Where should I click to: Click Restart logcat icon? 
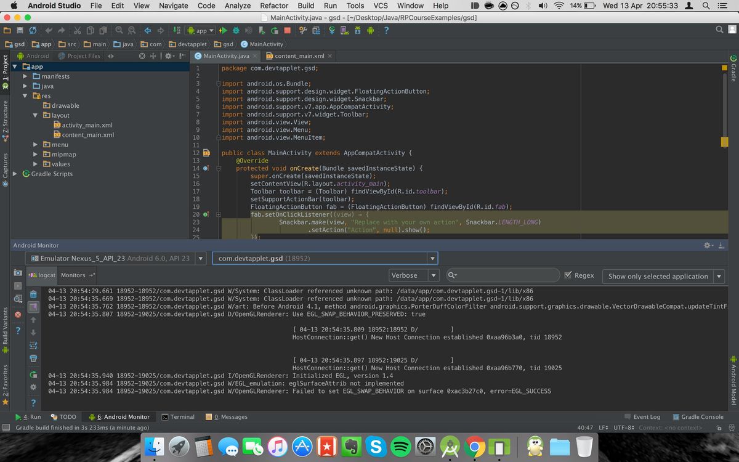[x=33, y=374]
